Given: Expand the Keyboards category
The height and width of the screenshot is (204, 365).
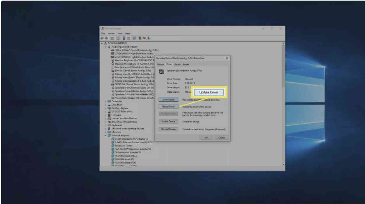Looking at the screenshot, I should point(106,125).
